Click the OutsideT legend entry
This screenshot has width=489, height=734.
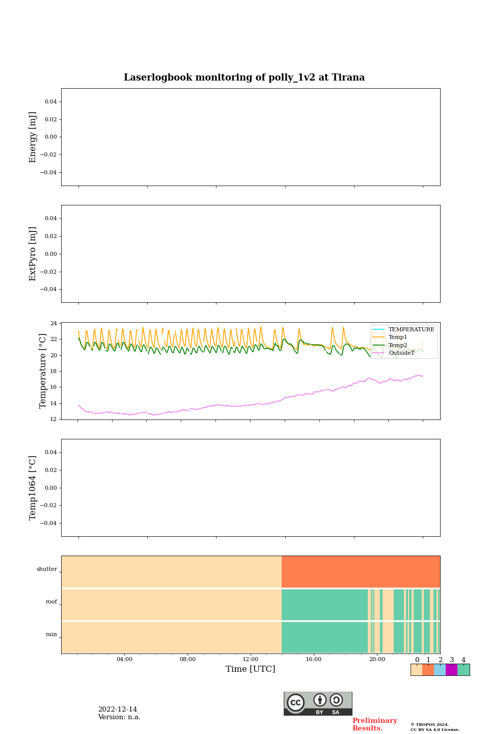(394, 353)
